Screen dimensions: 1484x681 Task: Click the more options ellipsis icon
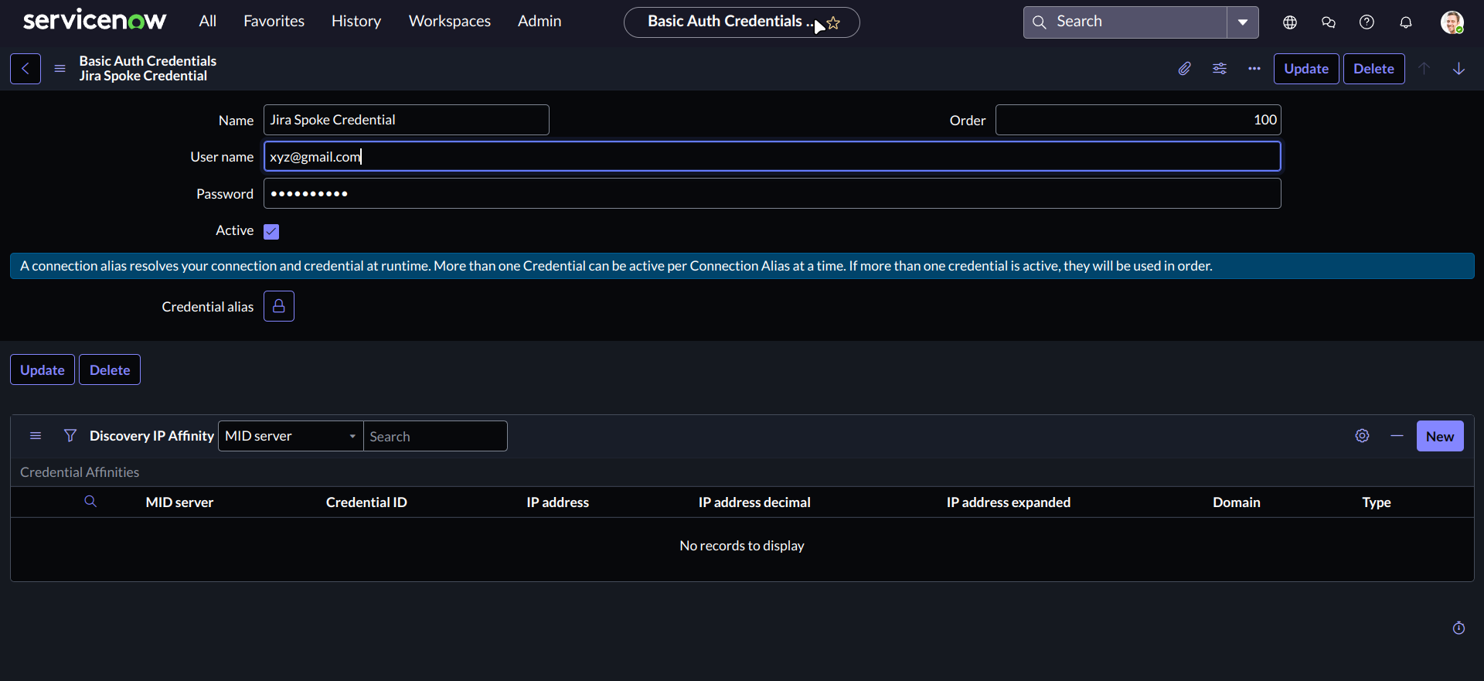[x=1254, y=69]
